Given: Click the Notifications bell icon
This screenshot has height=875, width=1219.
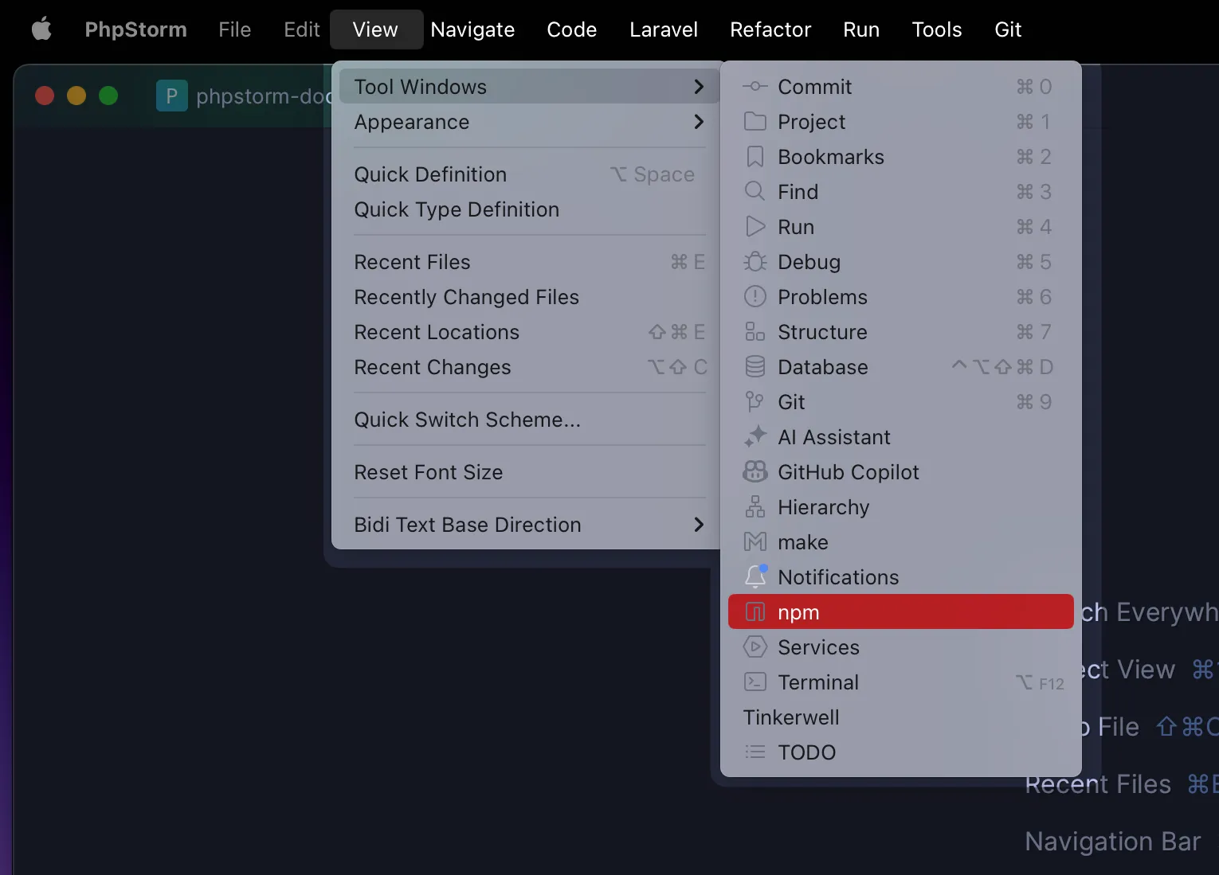Looking at the screenshot, I should [x=755, y=576].
